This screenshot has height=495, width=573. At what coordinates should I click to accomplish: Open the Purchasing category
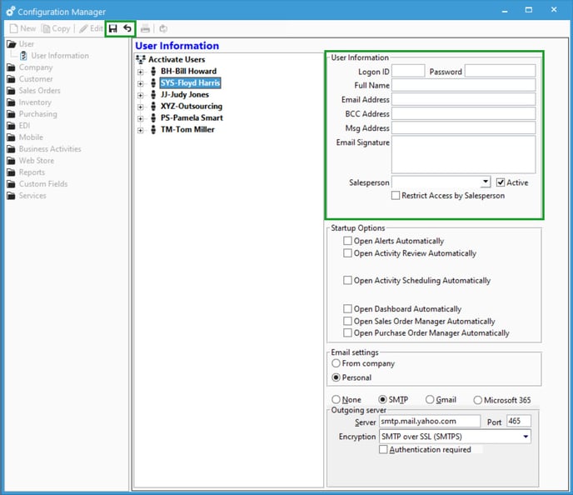[38, 114]
